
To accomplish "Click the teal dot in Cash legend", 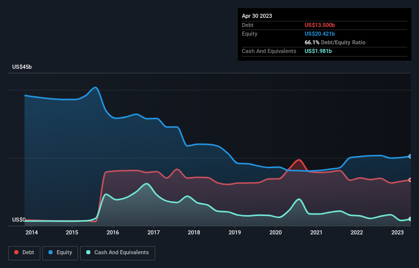I will click(x=88, y=252).
